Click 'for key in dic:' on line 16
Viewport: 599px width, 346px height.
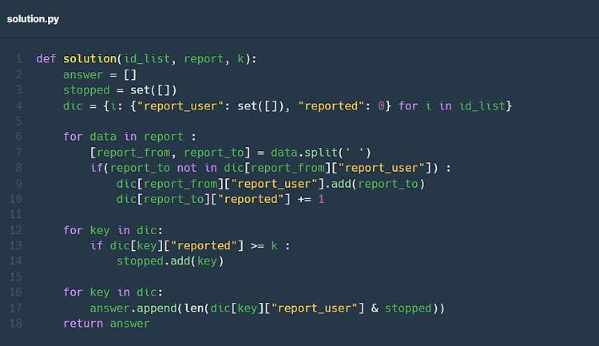(113, 292)
